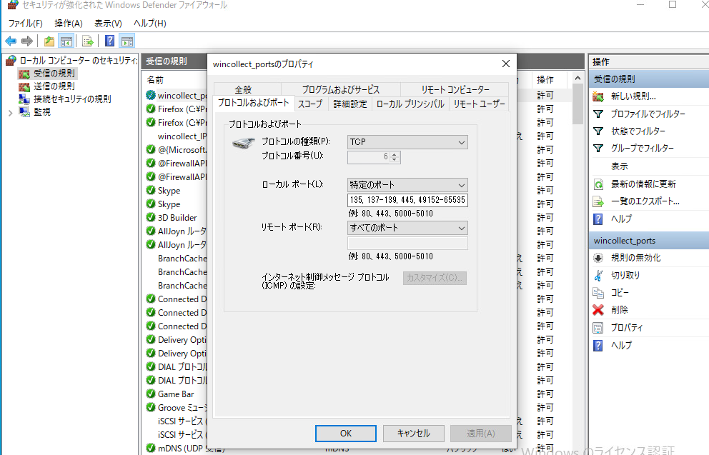Click OK in the properties dialog
Image resolution: width=709 pixels, height=455 pixels.
coord(345,434)
